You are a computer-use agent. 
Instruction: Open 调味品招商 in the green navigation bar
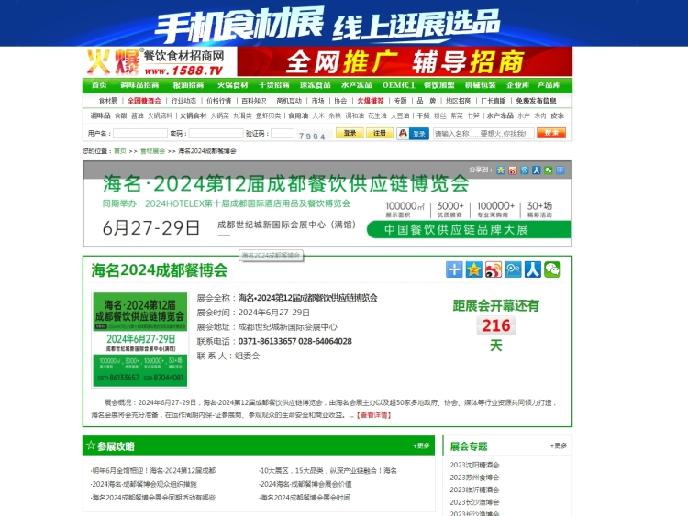click(139, 85)
